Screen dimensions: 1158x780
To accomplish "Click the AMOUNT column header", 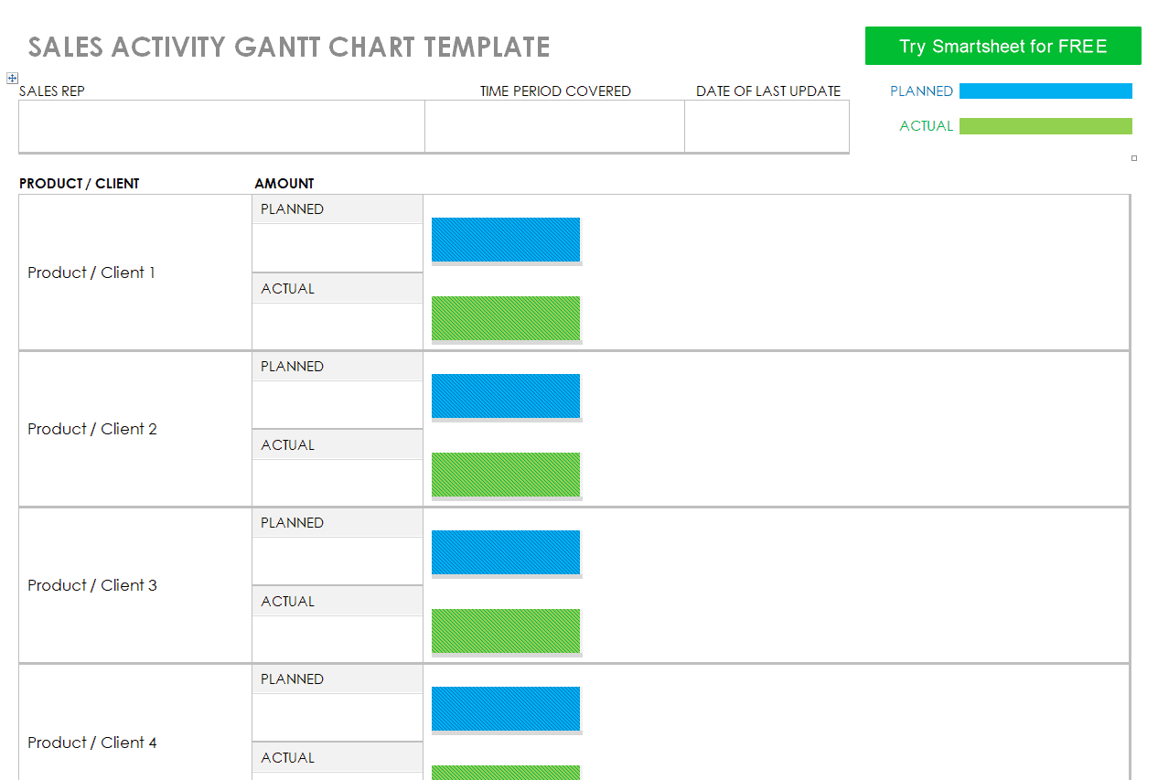I will click(284, 183).
